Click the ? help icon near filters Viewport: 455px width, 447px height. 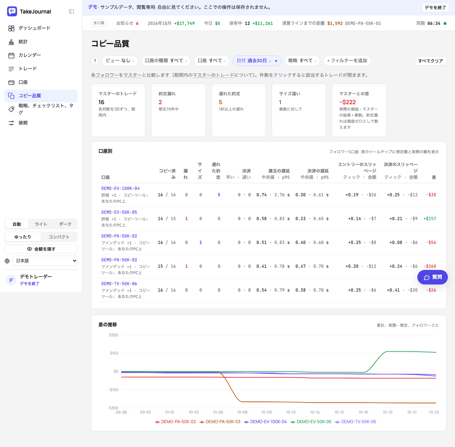(95, 61)
